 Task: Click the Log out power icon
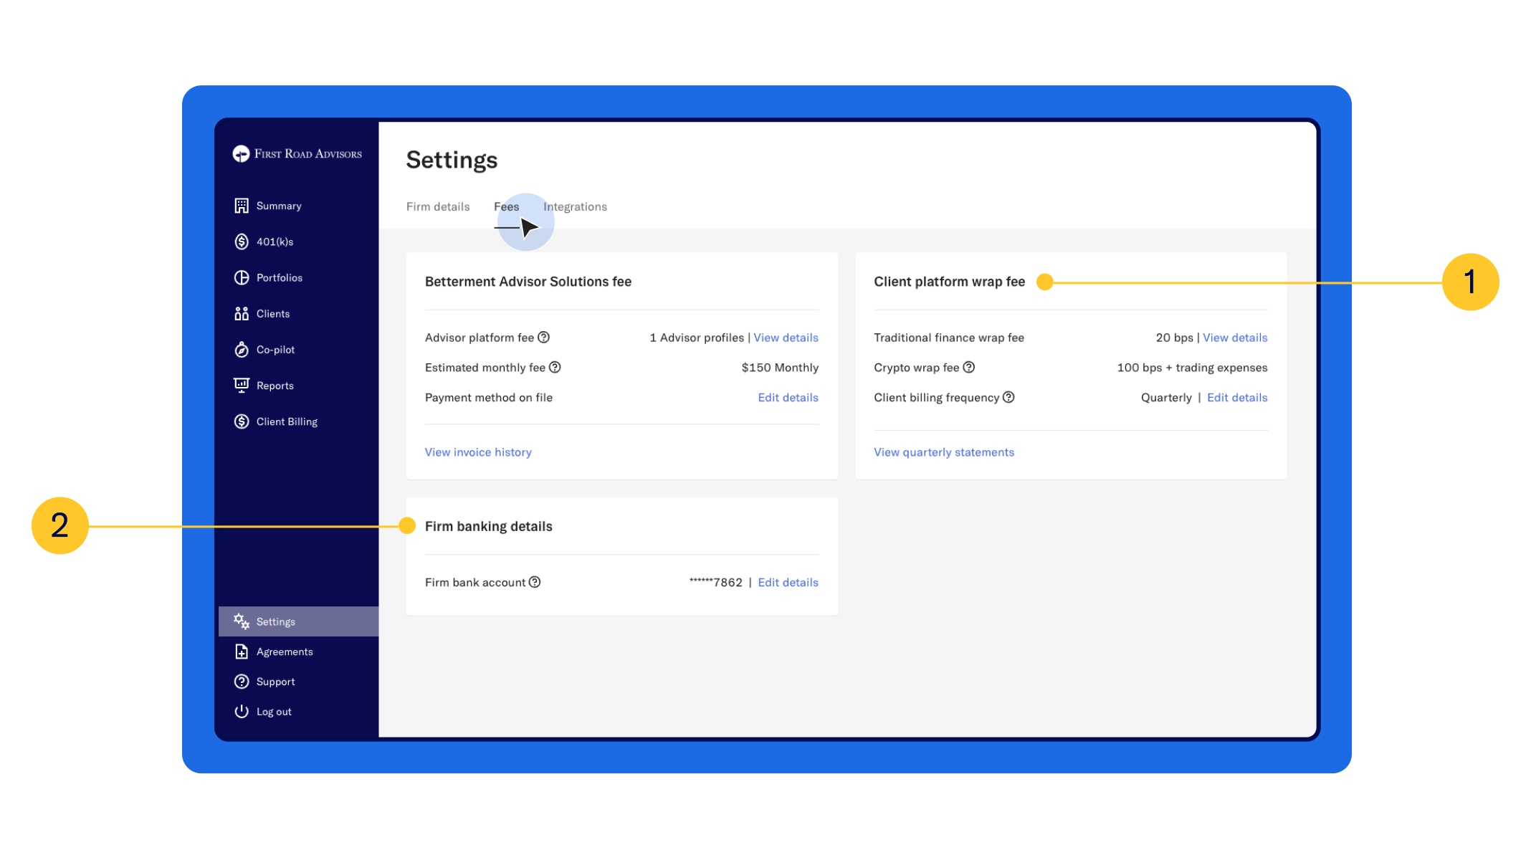[x=242, y=712]
